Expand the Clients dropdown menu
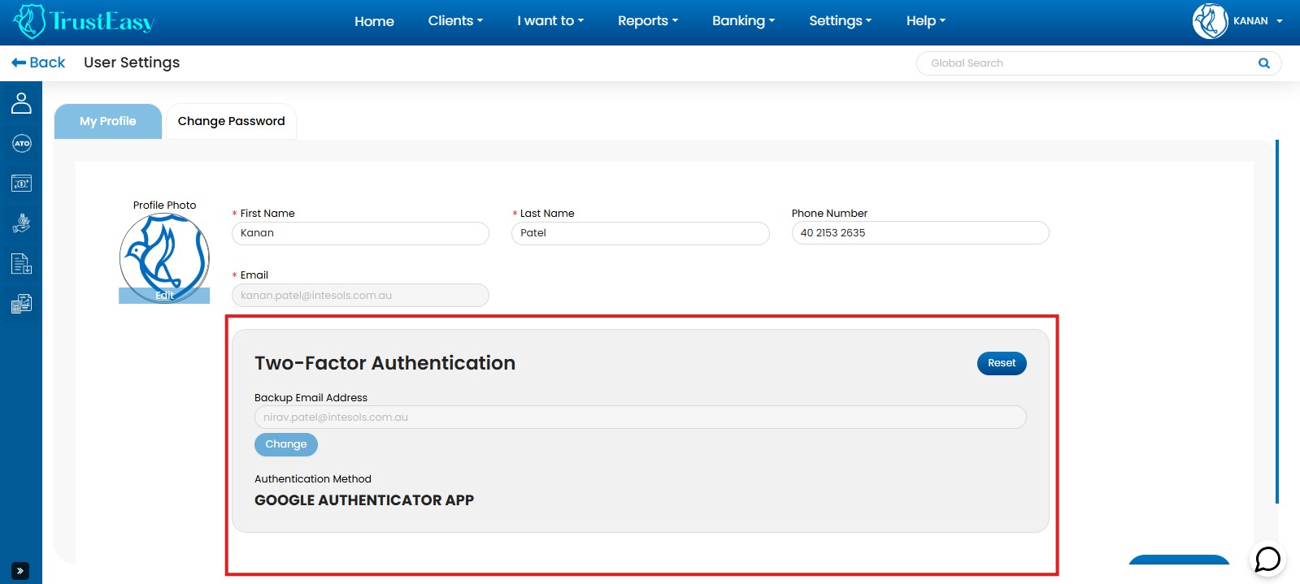 pyautogui.click(x=455, y=21)
